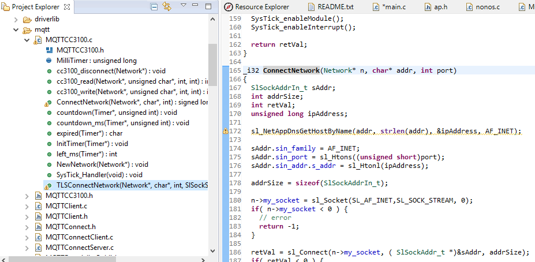Open the Project Explorer View Menu dropdown
Viewport: 535px width, 262px height.
(x=183, y=6)
